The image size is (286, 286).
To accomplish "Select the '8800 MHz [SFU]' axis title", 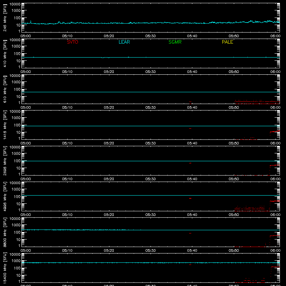I will [x=5, y=232].
